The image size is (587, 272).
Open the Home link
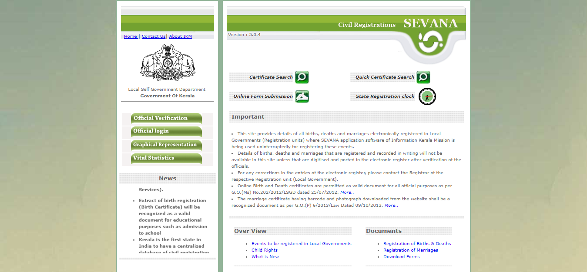click(x=131, y=36)
